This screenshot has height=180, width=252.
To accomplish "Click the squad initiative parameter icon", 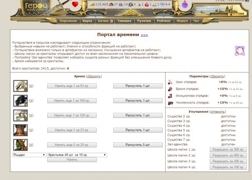I will point(170,96).
